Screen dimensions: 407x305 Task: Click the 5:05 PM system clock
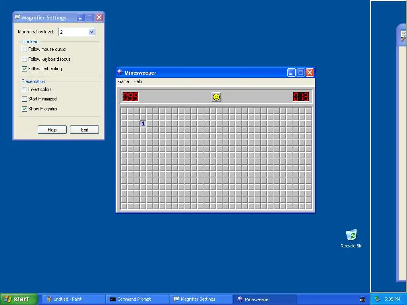pos(392,299)
